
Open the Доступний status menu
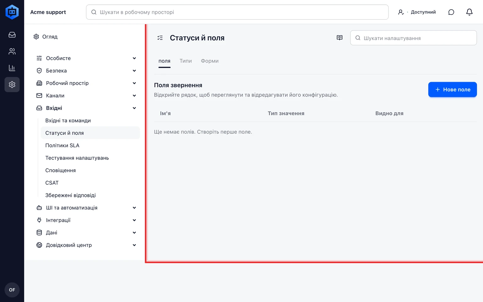click(x=423, y=12)
